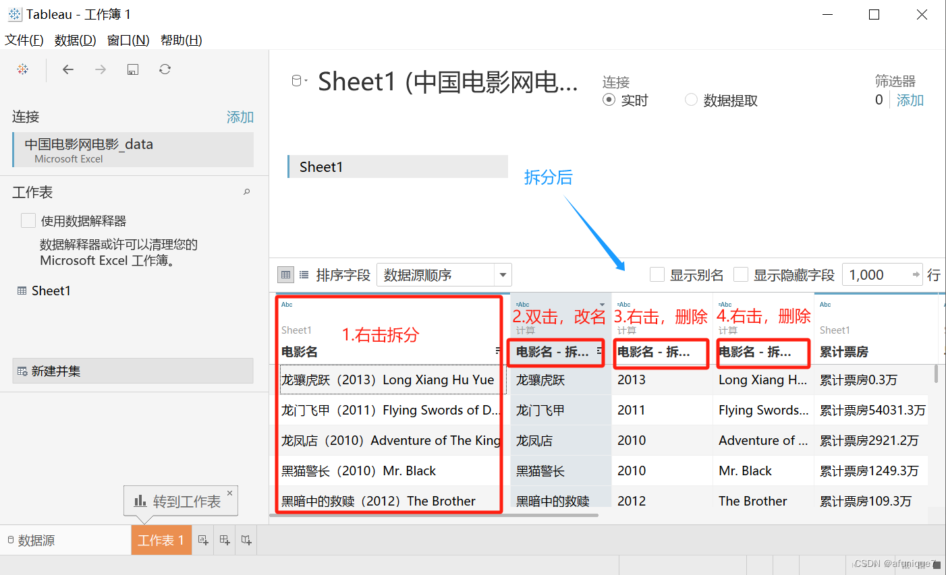
Task: Click the arrow inside the rows field
Action: click(x=916, y=274)
